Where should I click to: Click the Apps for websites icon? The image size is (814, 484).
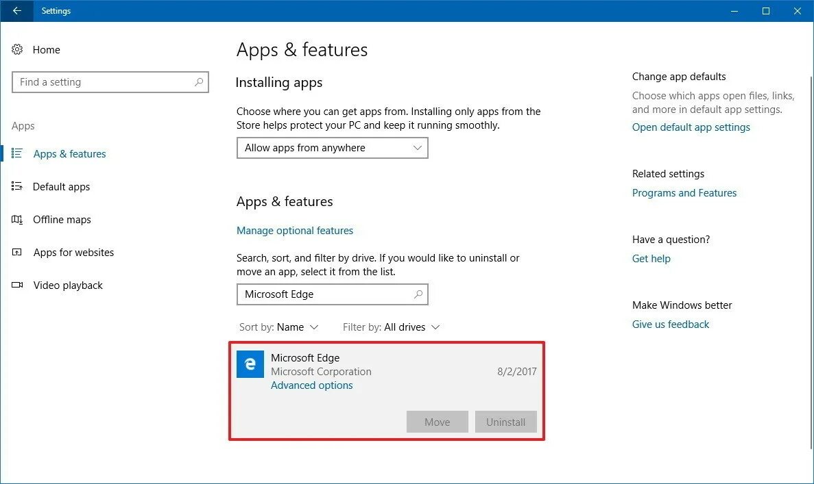click(17, 253)
